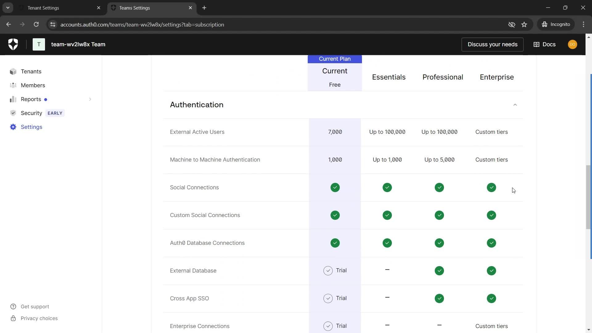Click External Active Users row label
Image resolution: width=592 pixels, height=333 pixels.
point(197,132)
